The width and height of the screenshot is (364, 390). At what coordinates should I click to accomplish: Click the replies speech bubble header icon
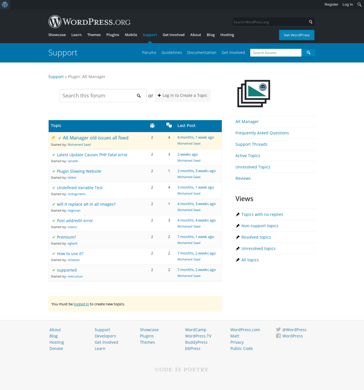tap(169, 125)
